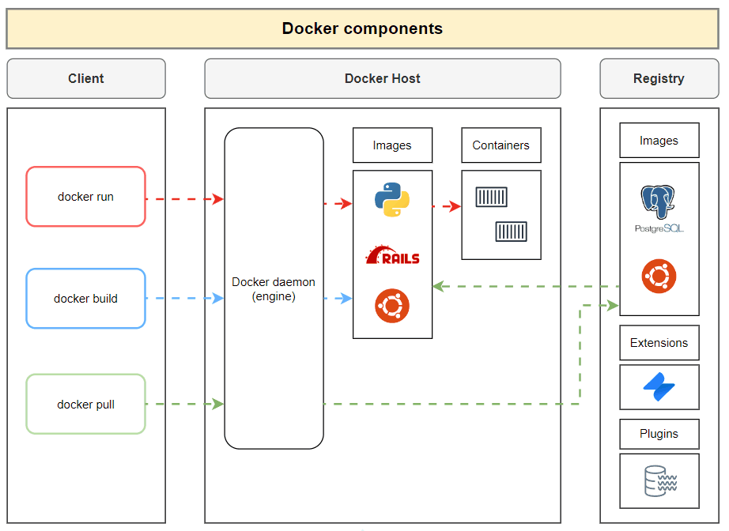The height and width of the screenshot is (531, 729).
Task: Click the Docker daemon (engine) box
Action: click(x=274, y=288)
